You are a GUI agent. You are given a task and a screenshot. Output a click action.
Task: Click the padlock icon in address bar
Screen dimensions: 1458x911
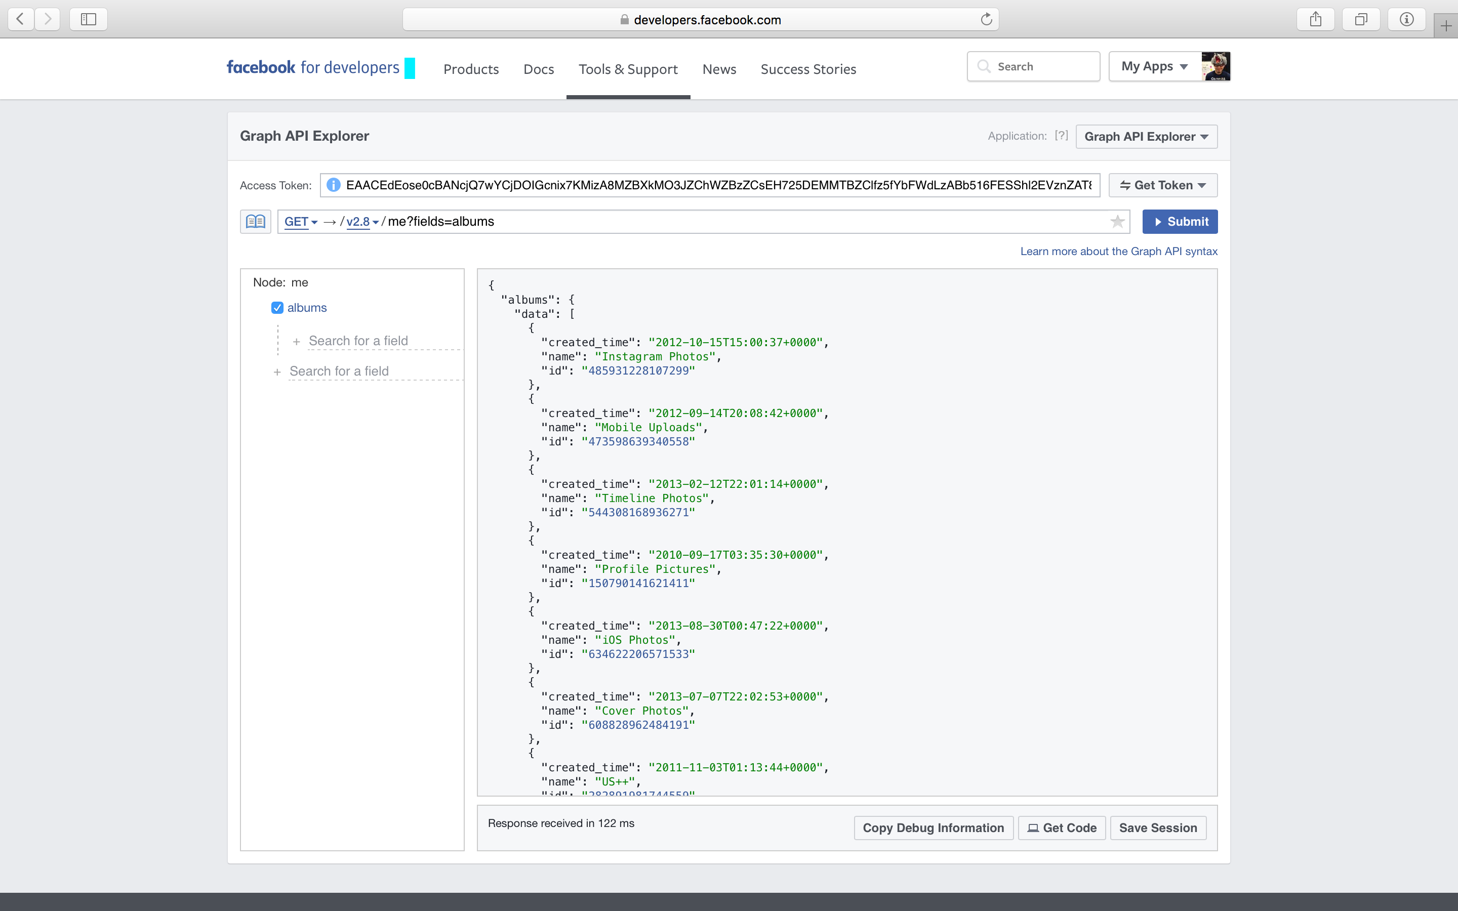click(625, 19)
